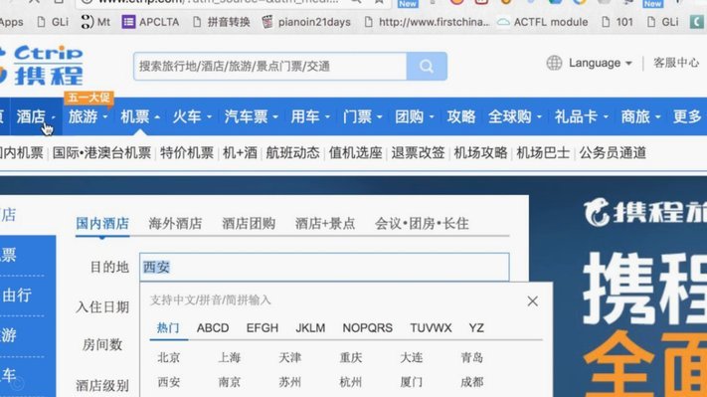Click the 客服中心 link
The height and width of the screenshot is (397, 707).
[676, 63]
